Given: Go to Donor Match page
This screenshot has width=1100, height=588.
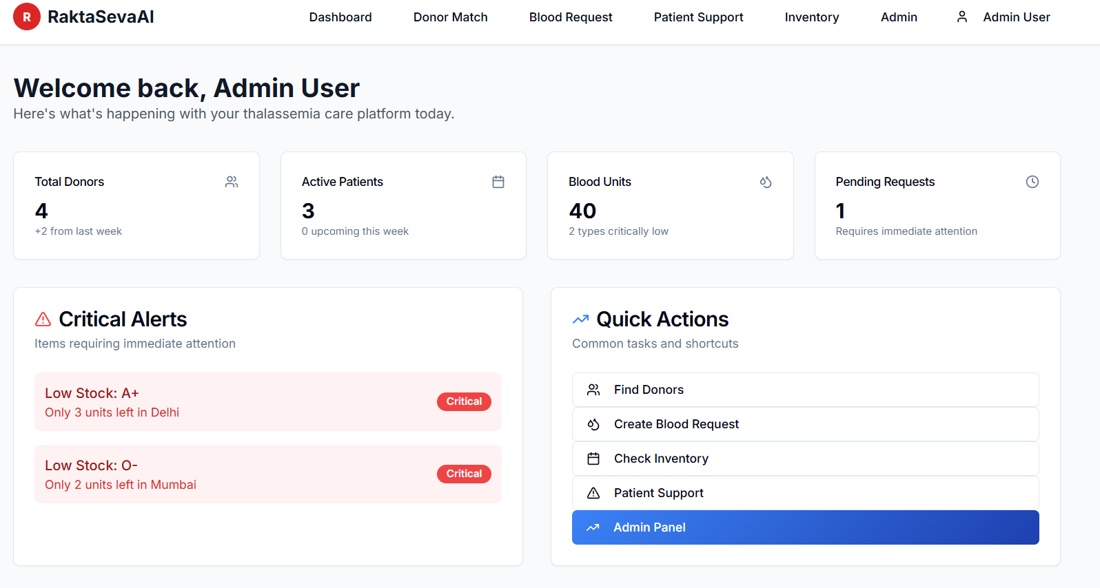Looking at the screenshot, I should [450, 17].
